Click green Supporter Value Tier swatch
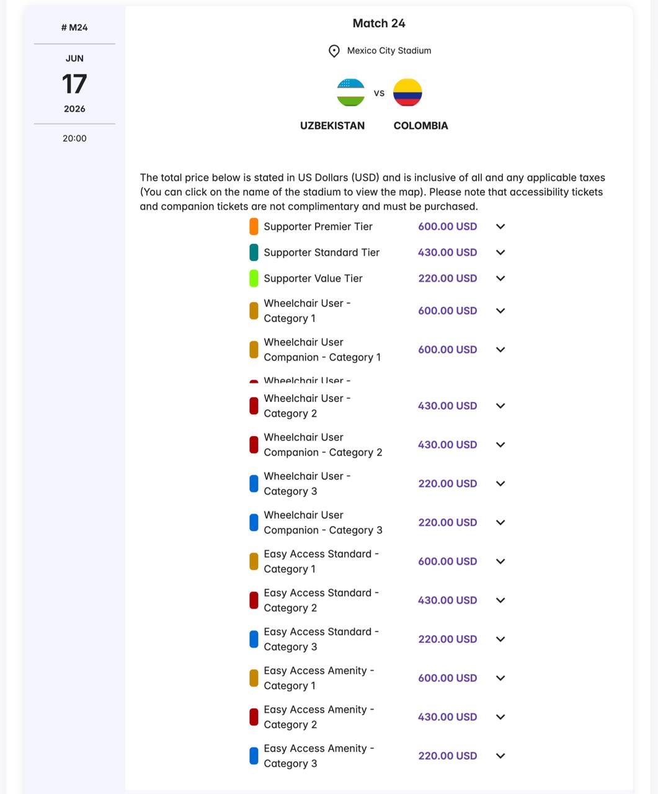This screenshot has width=658, height=794. tap(254, 279)
